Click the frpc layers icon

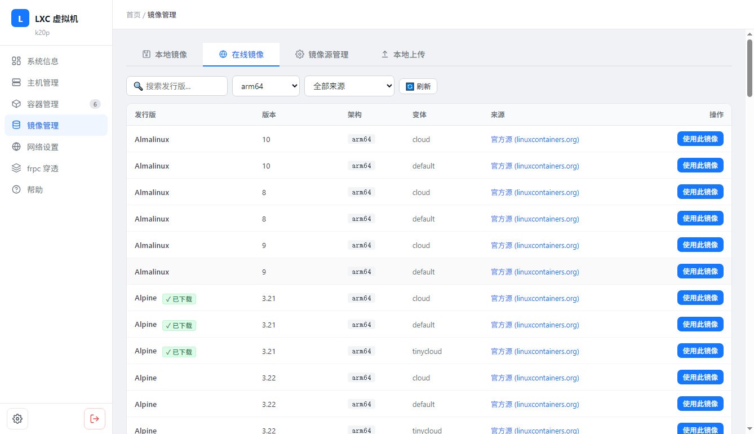pyautogui.click(x=16, y=168)
